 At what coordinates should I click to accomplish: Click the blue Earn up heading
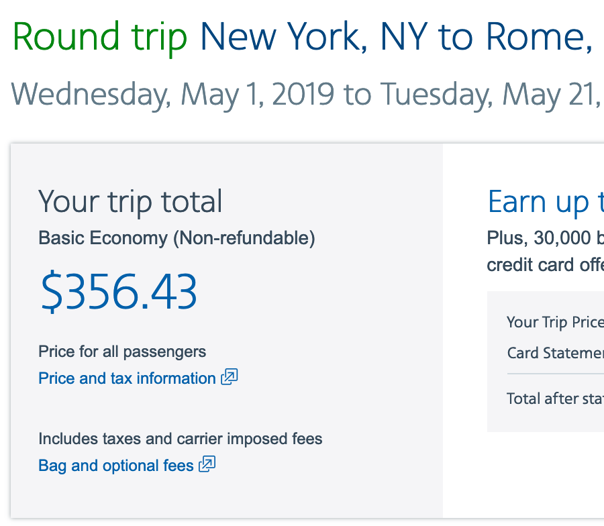[x=545, y=201]
